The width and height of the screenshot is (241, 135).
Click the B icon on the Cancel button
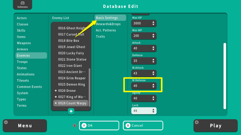pyautogui.click(x=128, y=125)
